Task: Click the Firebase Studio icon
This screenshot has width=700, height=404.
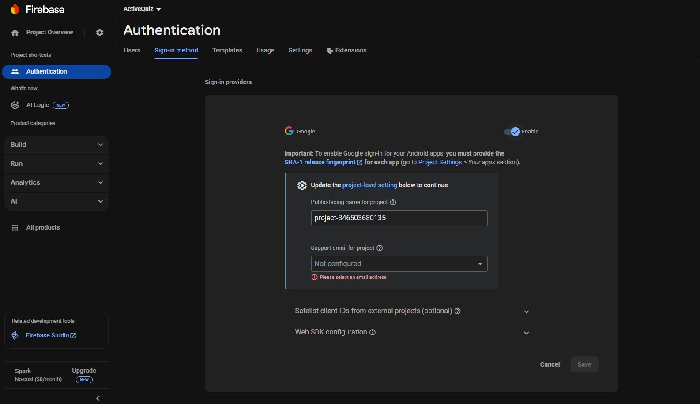Action: pos(15,335)
